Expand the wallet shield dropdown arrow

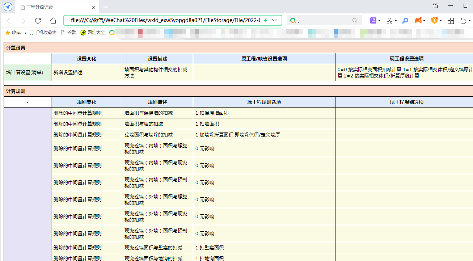(440, 21)
